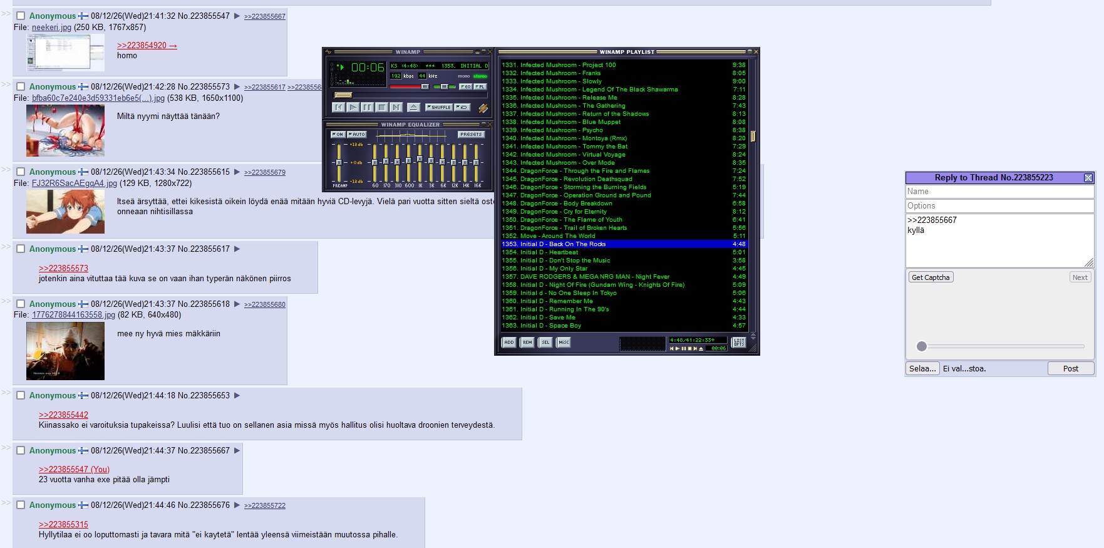This screenshot has height=548, width=1104.
Task: Click the equalizer PREAMP slider handle
Action: click(x=339, y=162)
